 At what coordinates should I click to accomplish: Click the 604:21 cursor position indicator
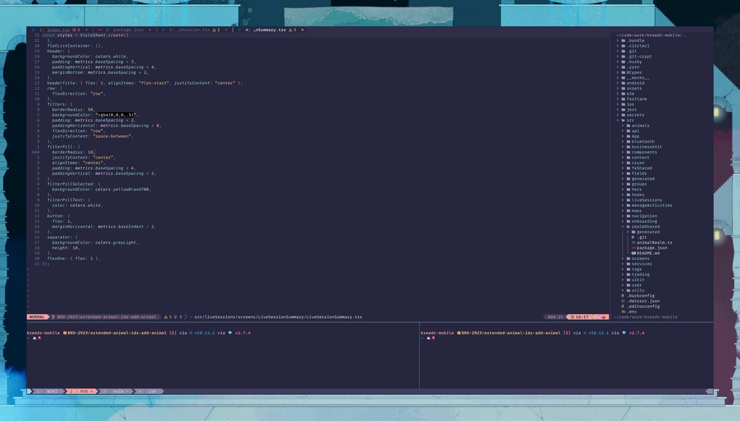tap(555, 317)
